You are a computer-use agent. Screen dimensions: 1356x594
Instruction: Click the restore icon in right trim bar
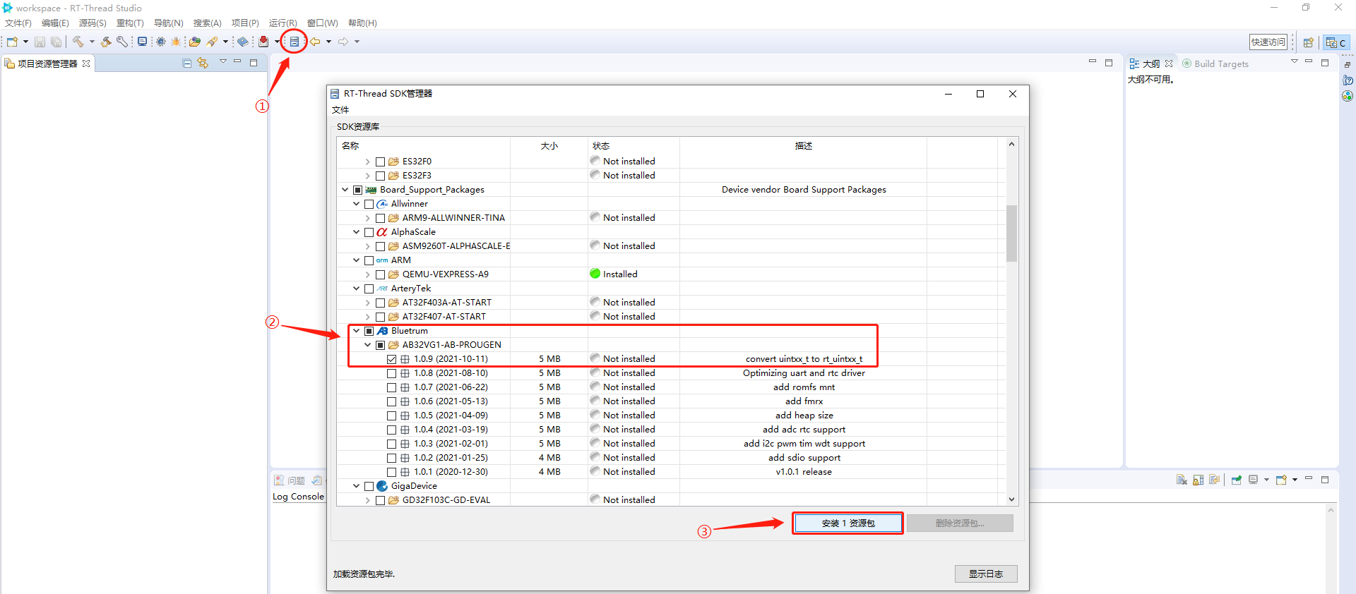(1348, 65)
